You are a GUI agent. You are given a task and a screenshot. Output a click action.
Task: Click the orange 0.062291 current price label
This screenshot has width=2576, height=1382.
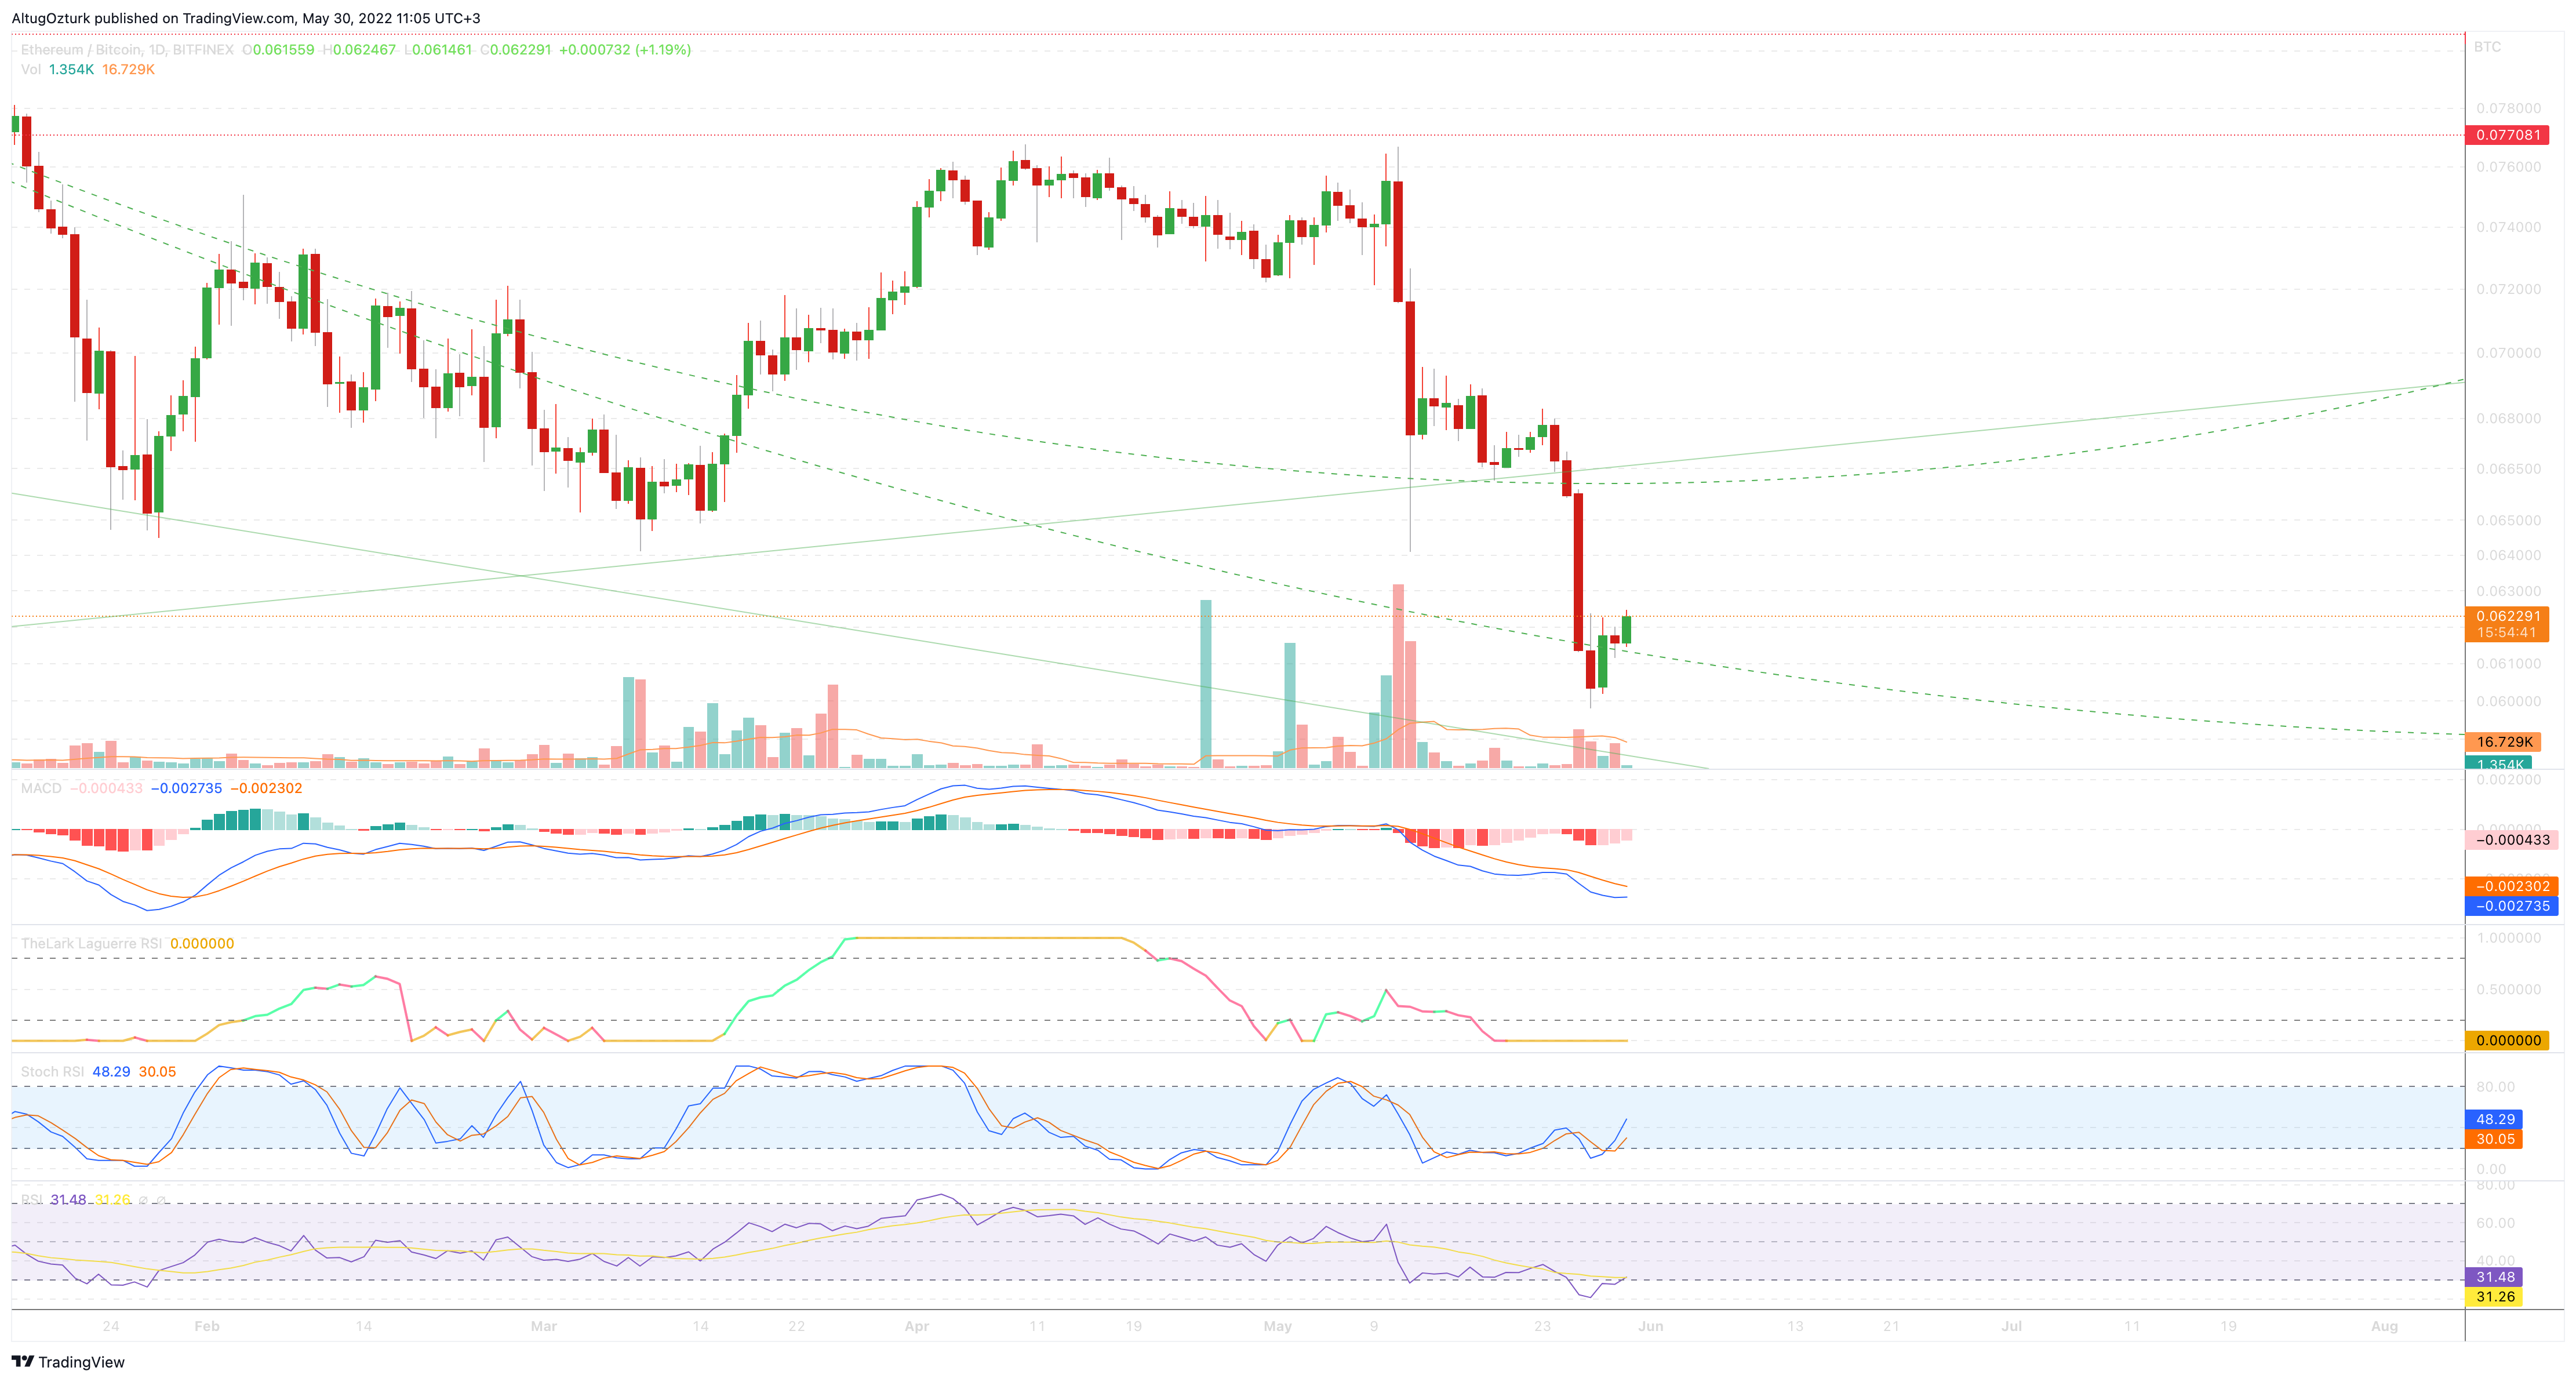(x=2507, y=616)
